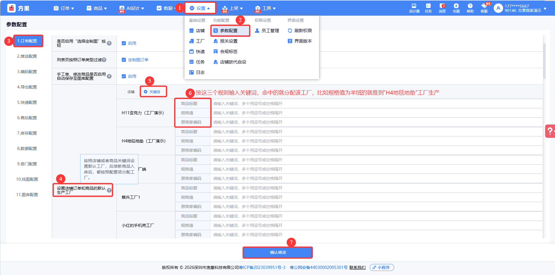Viewport: 555px width, 275px height.
Task: Select the 店铺 radio button
Action: (123, 92)
